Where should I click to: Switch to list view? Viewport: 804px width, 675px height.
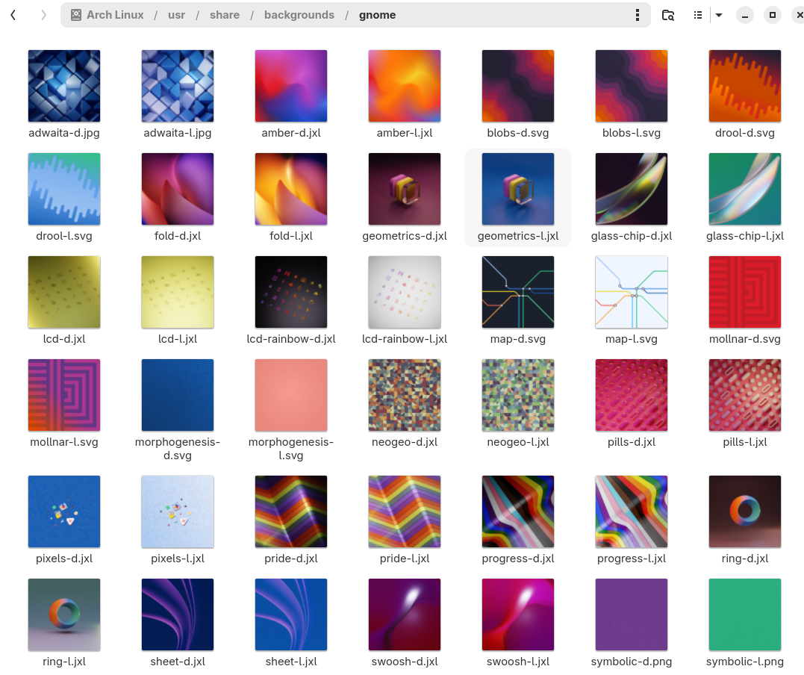[x=698, y=16]
